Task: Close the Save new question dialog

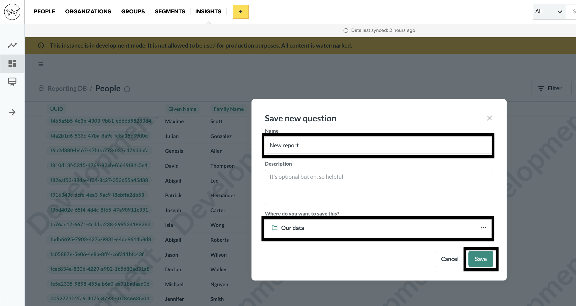Action: [x=489, y=118]
